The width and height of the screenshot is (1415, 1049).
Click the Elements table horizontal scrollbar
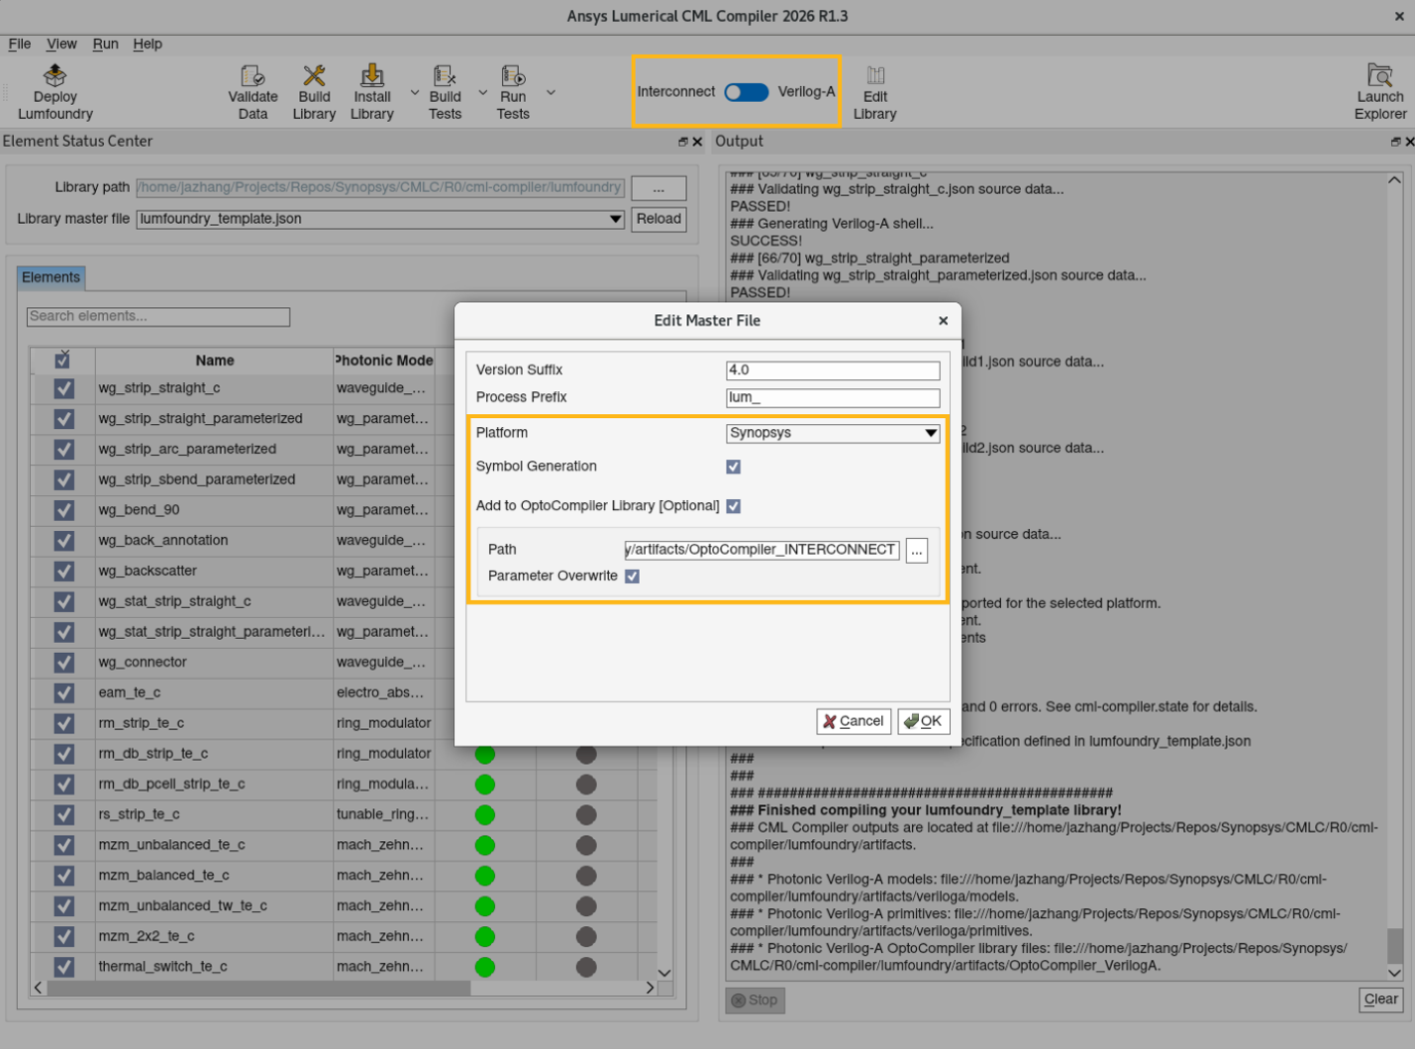tap(258, 988)
